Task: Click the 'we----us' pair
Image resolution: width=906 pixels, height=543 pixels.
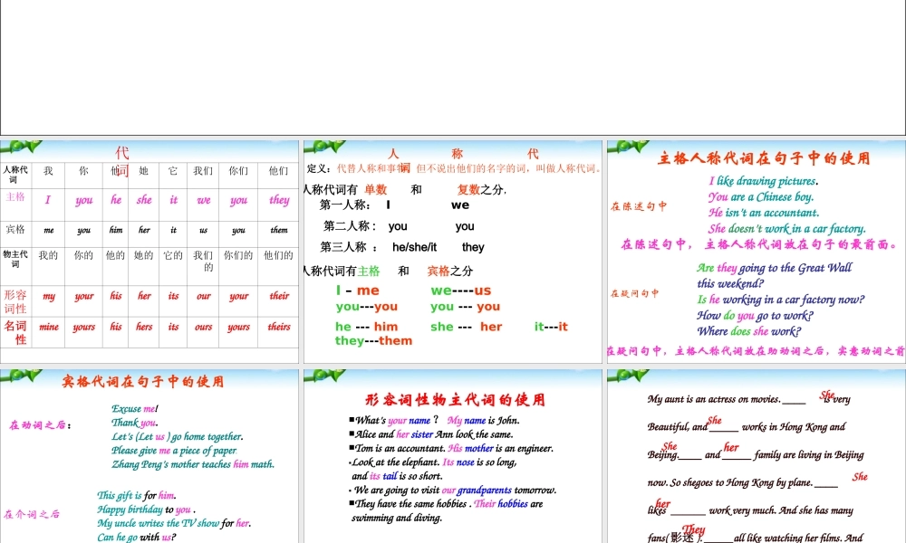Action: [460, 291]
